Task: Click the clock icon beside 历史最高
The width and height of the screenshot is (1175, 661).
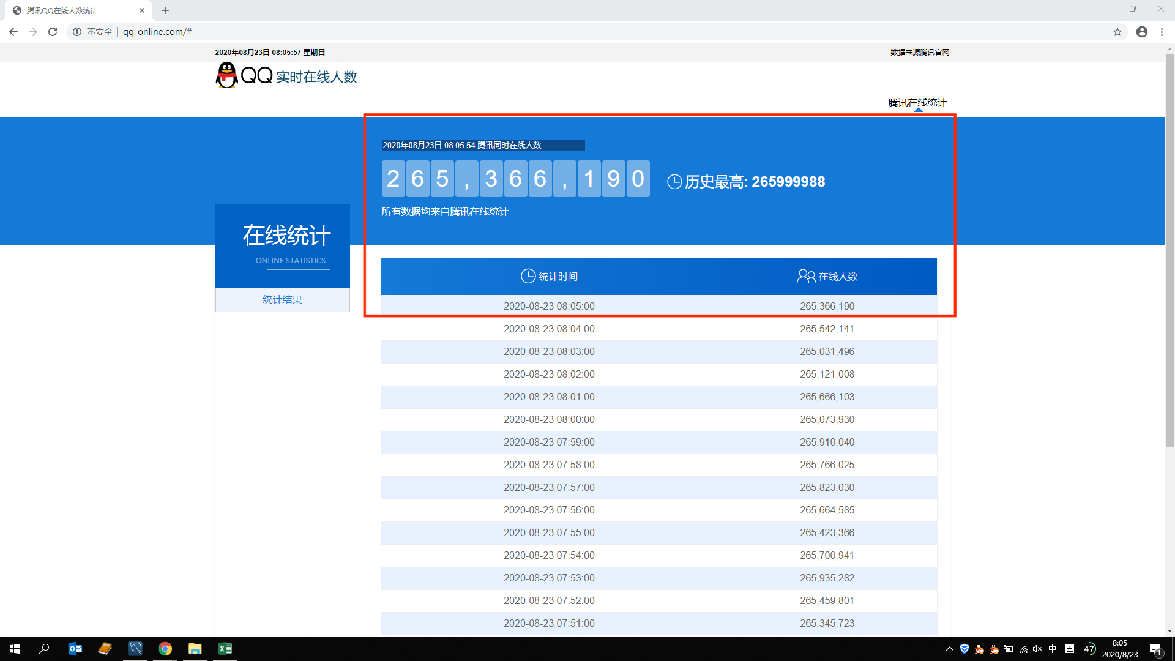Action: pyautogui.click(x=674, y=182)
